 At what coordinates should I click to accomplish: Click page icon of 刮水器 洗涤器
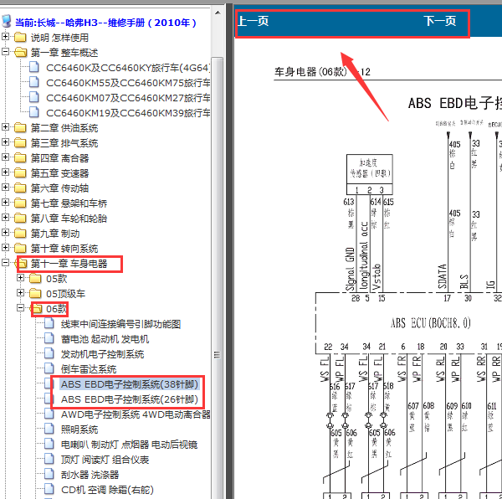click(x=49, y=474)
